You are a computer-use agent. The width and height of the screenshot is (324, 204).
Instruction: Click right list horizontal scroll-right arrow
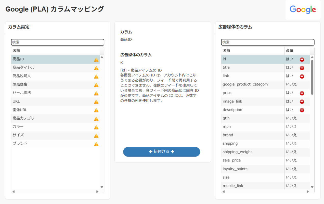(307, 192)
